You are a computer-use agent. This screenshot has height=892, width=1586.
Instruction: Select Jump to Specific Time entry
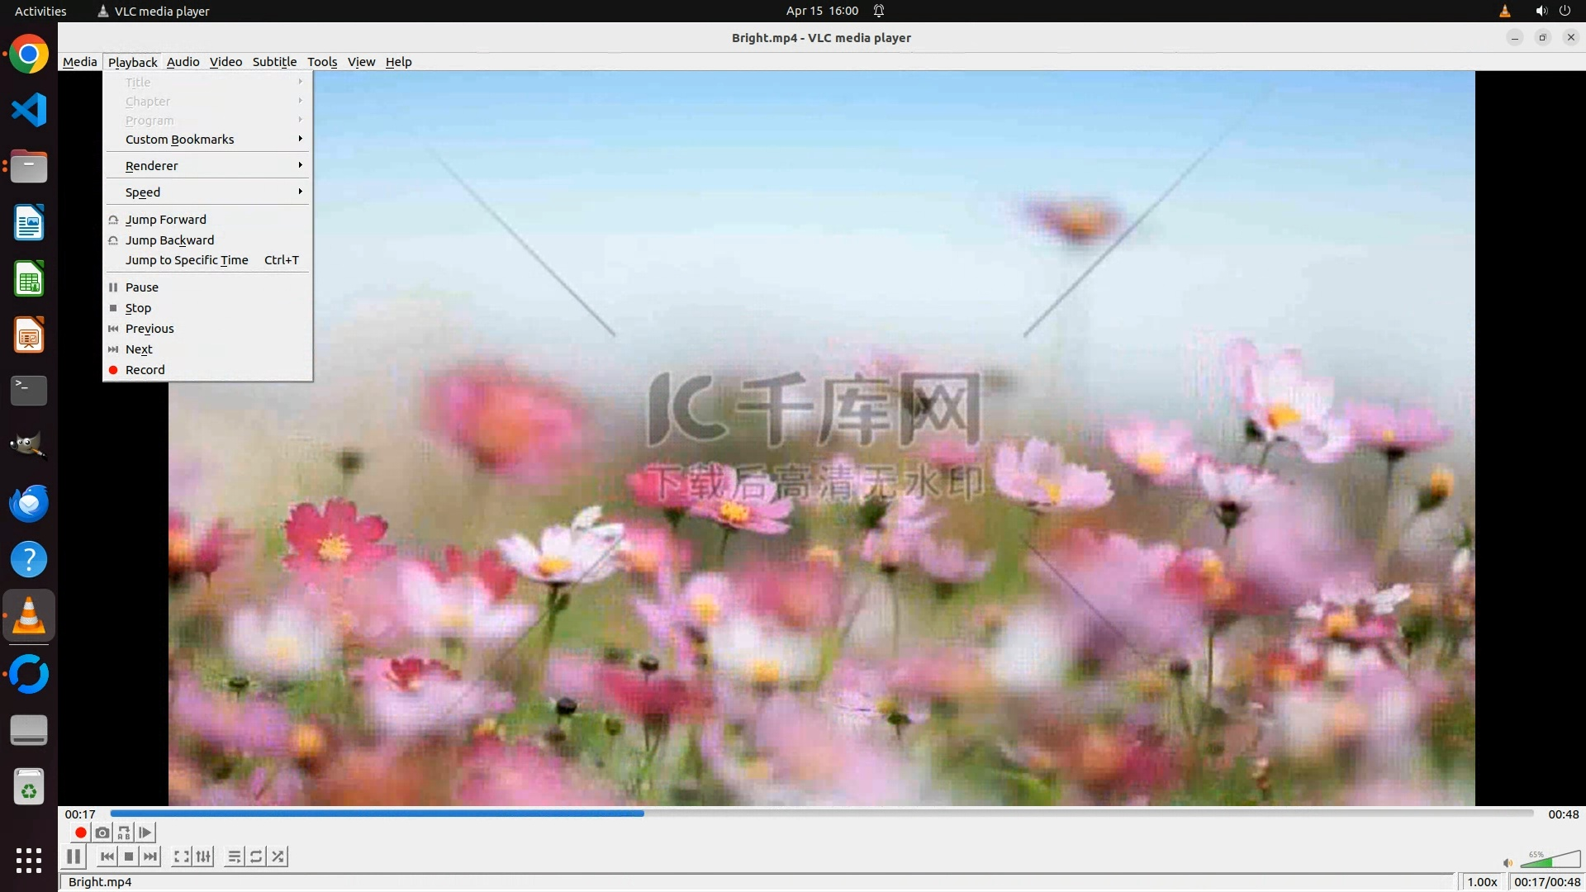187,260
